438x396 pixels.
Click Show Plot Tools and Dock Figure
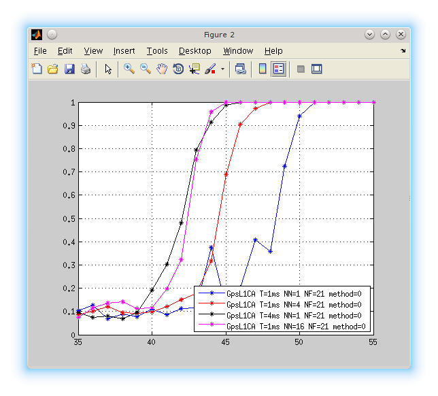(316, 69)
